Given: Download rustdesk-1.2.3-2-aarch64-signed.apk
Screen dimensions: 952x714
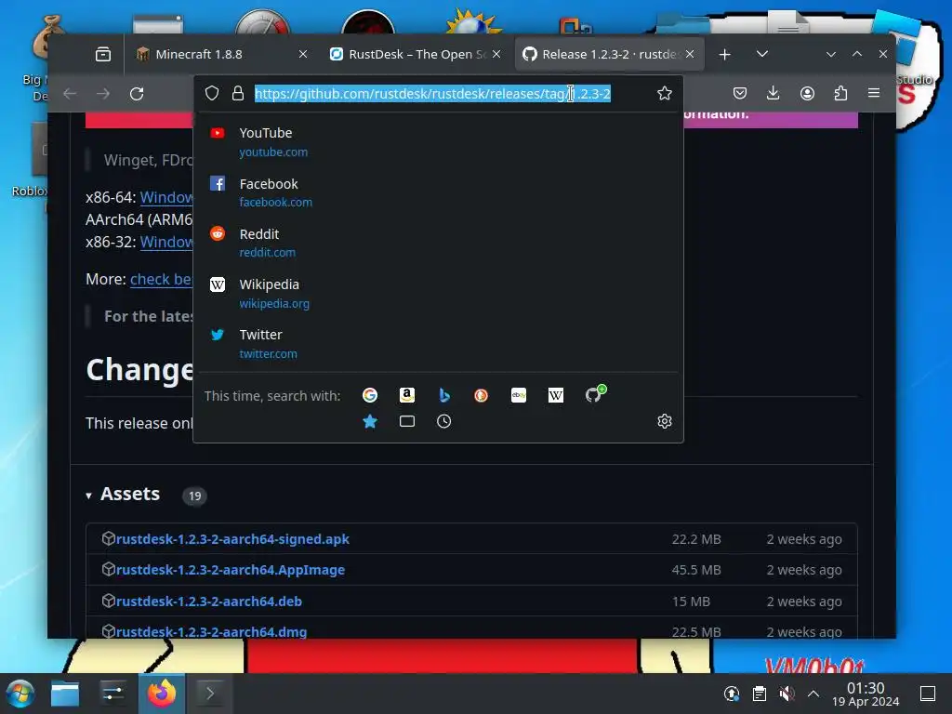Looking at the screenshot, I should [232, 539].
